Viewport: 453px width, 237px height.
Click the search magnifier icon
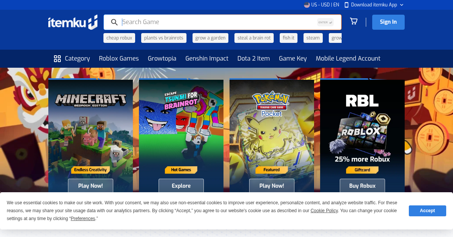[x=114, y=22]
